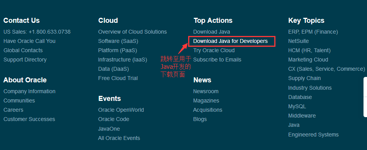The image size is (367, 150).
Task: Visit the Magazines link
Action: pyautogui.click(x=206, y=101)
